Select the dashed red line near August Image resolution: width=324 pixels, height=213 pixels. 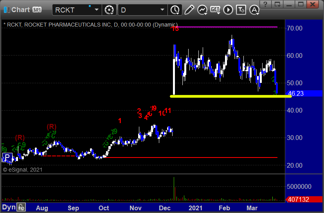tap(59, 156)
